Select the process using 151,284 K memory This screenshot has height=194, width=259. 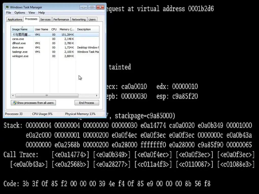pyautogui.click(x=55, y=35)
